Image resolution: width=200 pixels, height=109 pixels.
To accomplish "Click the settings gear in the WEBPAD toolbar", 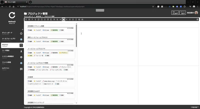I will [x=197, y=19].
